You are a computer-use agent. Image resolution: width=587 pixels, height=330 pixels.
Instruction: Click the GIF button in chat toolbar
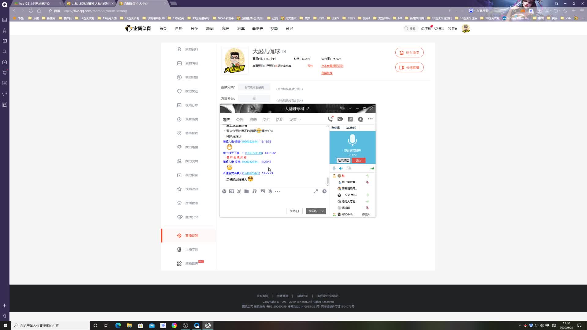231,191
